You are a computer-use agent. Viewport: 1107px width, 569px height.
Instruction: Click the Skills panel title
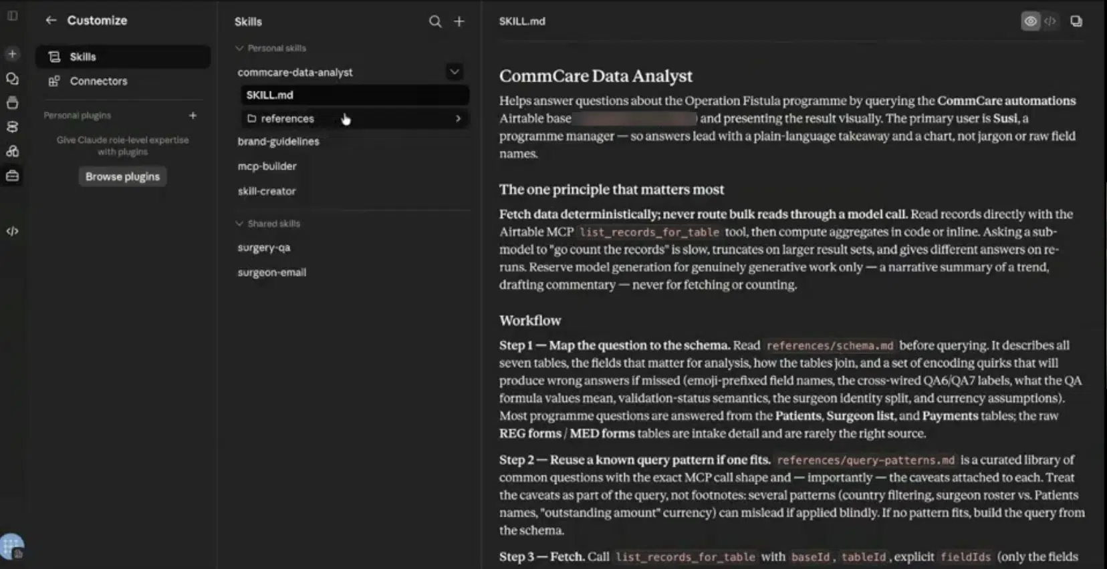(248, 21)
